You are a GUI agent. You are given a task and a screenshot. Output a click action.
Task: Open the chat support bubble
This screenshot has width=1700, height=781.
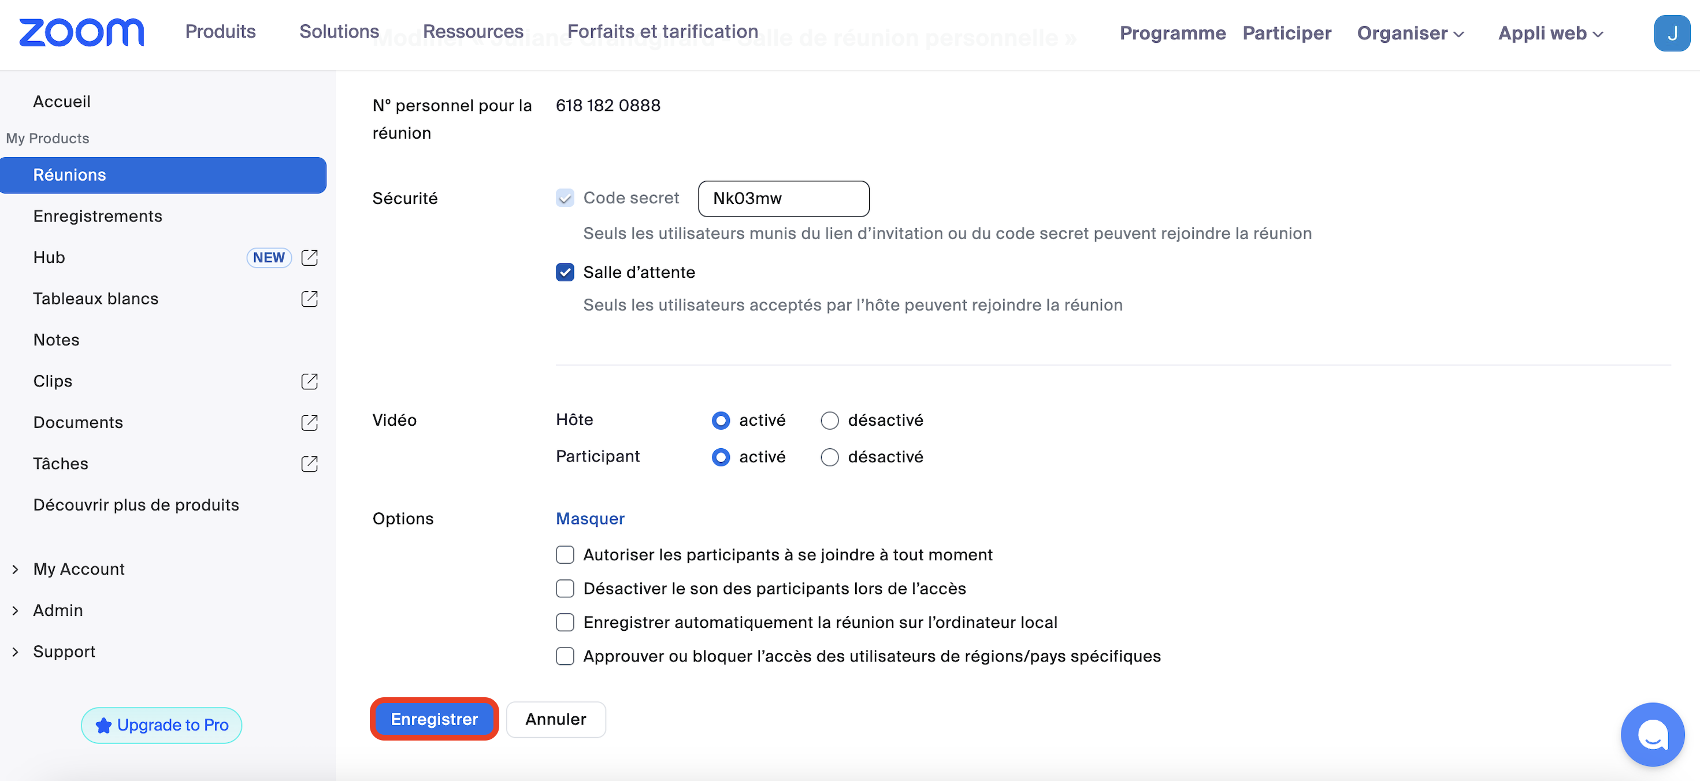1652,734
